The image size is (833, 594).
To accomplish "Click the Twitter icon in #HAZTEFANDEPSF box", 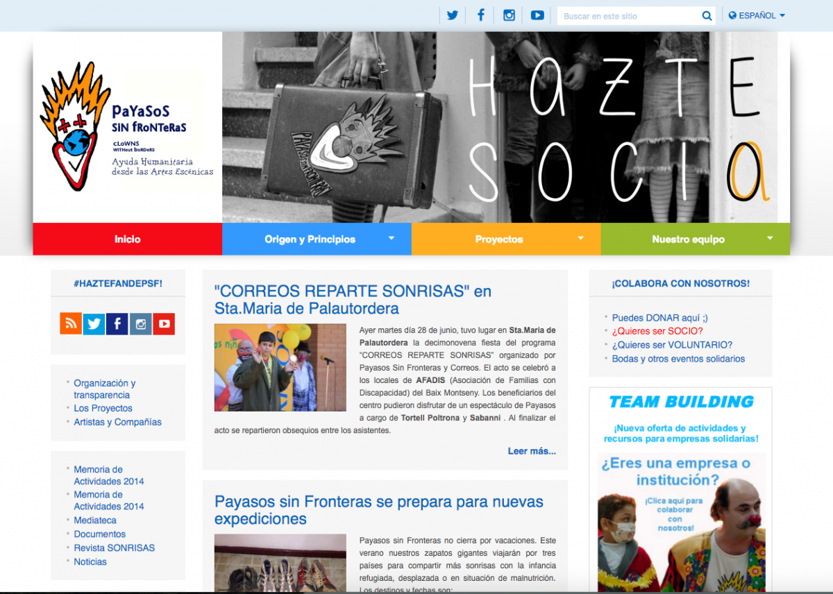I will coord(94,323).
